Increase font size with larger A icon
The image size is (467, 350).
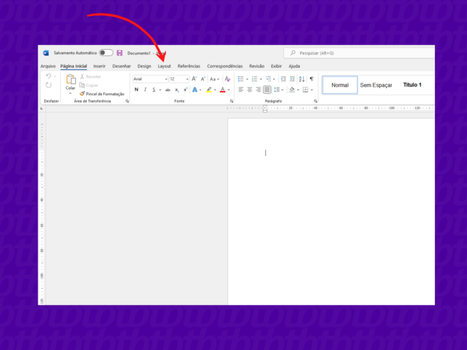pos(194,79)
